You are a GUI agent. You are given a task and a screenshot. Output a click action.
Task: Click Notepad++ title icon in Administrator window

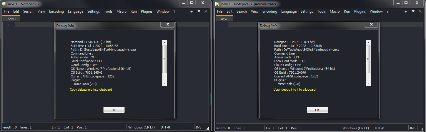tap(217, 4)
